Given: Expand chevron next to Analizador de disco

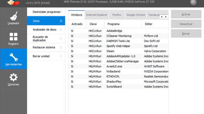Looking at the screenshot, I should coord(61,30).
